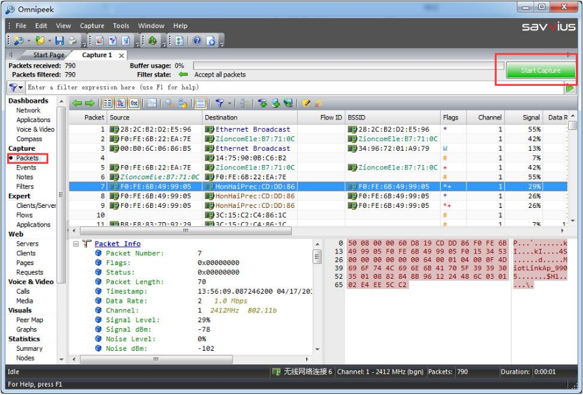Click the Open File folder icon
Image resolution: width=583 pixels, height=395 pixels.
[40, 40]
